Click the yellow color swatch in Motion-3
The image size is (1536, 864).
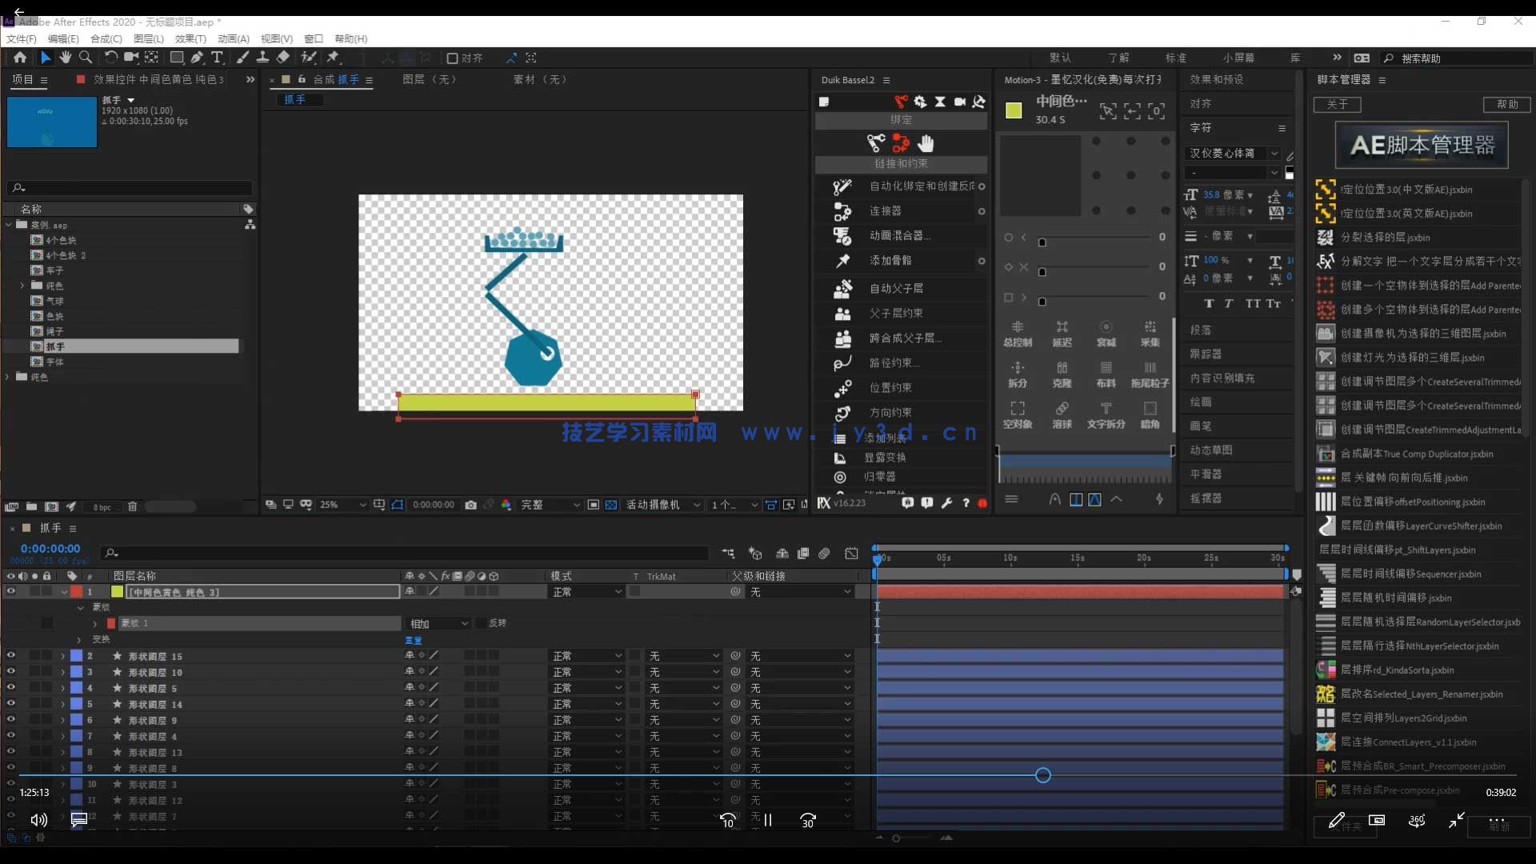[x=1014, y=110]
